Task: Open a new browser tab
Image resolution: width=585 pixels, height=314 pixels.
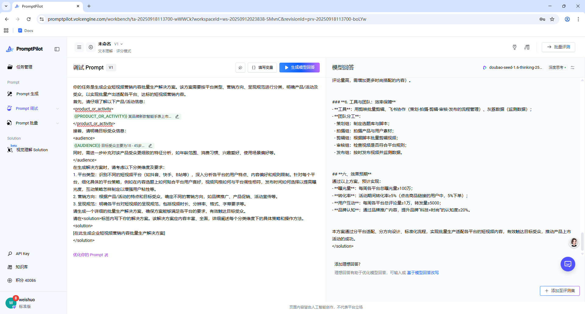Action: [89, 6]
